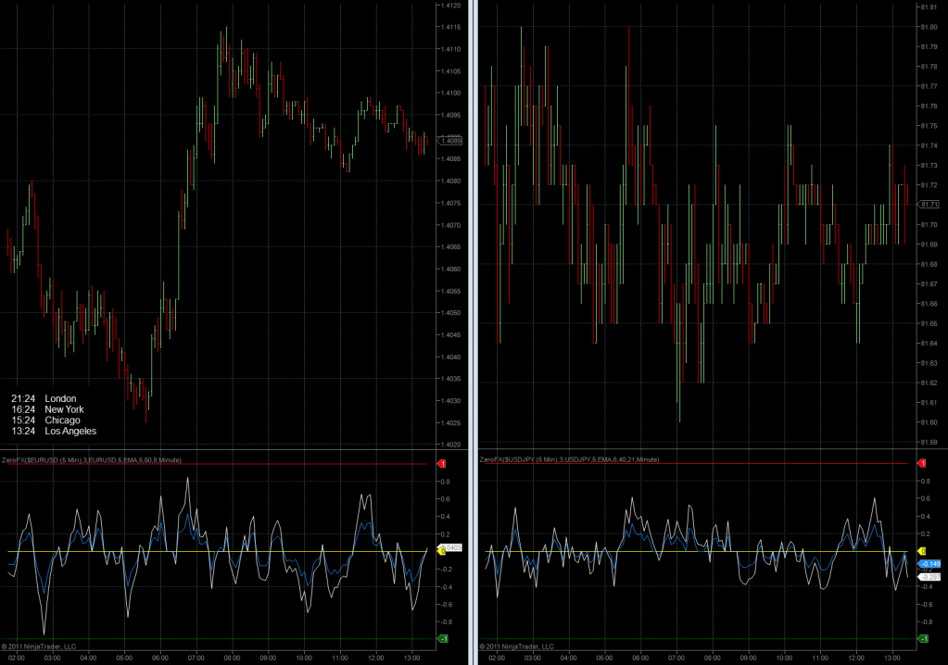The height and width of the screenshot is (665, 948).
Task: Click the red +1 level marker in USDJPY indicator
Action: tap(922, 463)
